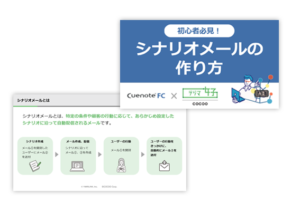This screenshot has height=211, width=291.
Task: Click the laptop icon in メール作成、配信 card
Action: point(77,166)
